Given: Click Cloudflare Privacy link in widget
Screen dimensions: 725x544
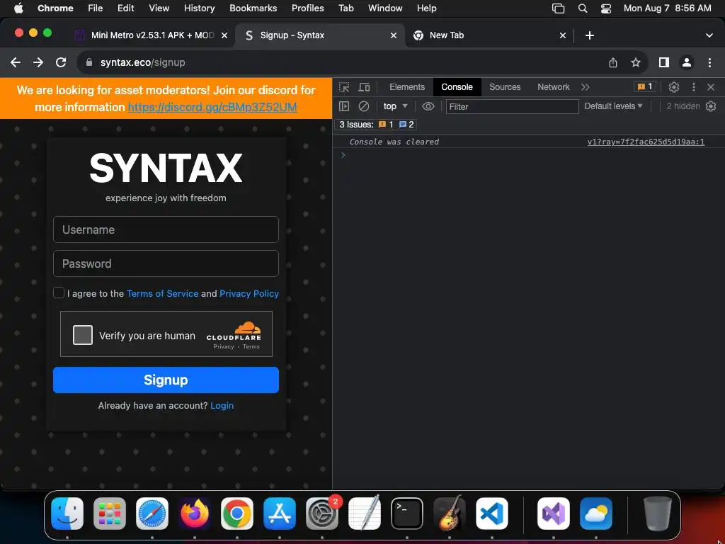Looking at the screenshot, I should click(x=224, y=346).
